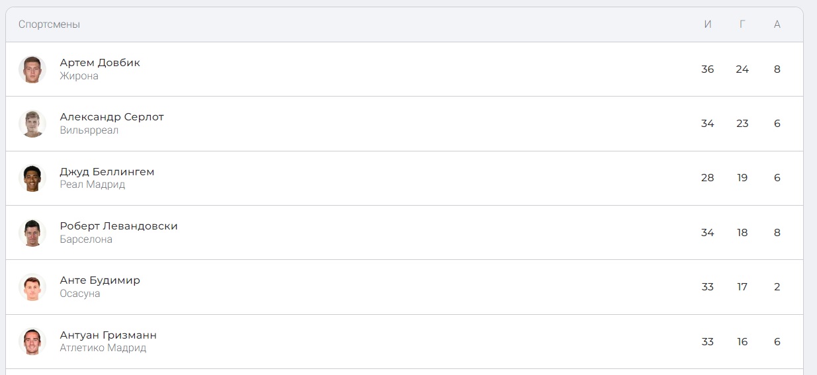Click Роберт Левандовски's avatar photo
Viewport: 817px width, 375px height.
pos(32,233)
